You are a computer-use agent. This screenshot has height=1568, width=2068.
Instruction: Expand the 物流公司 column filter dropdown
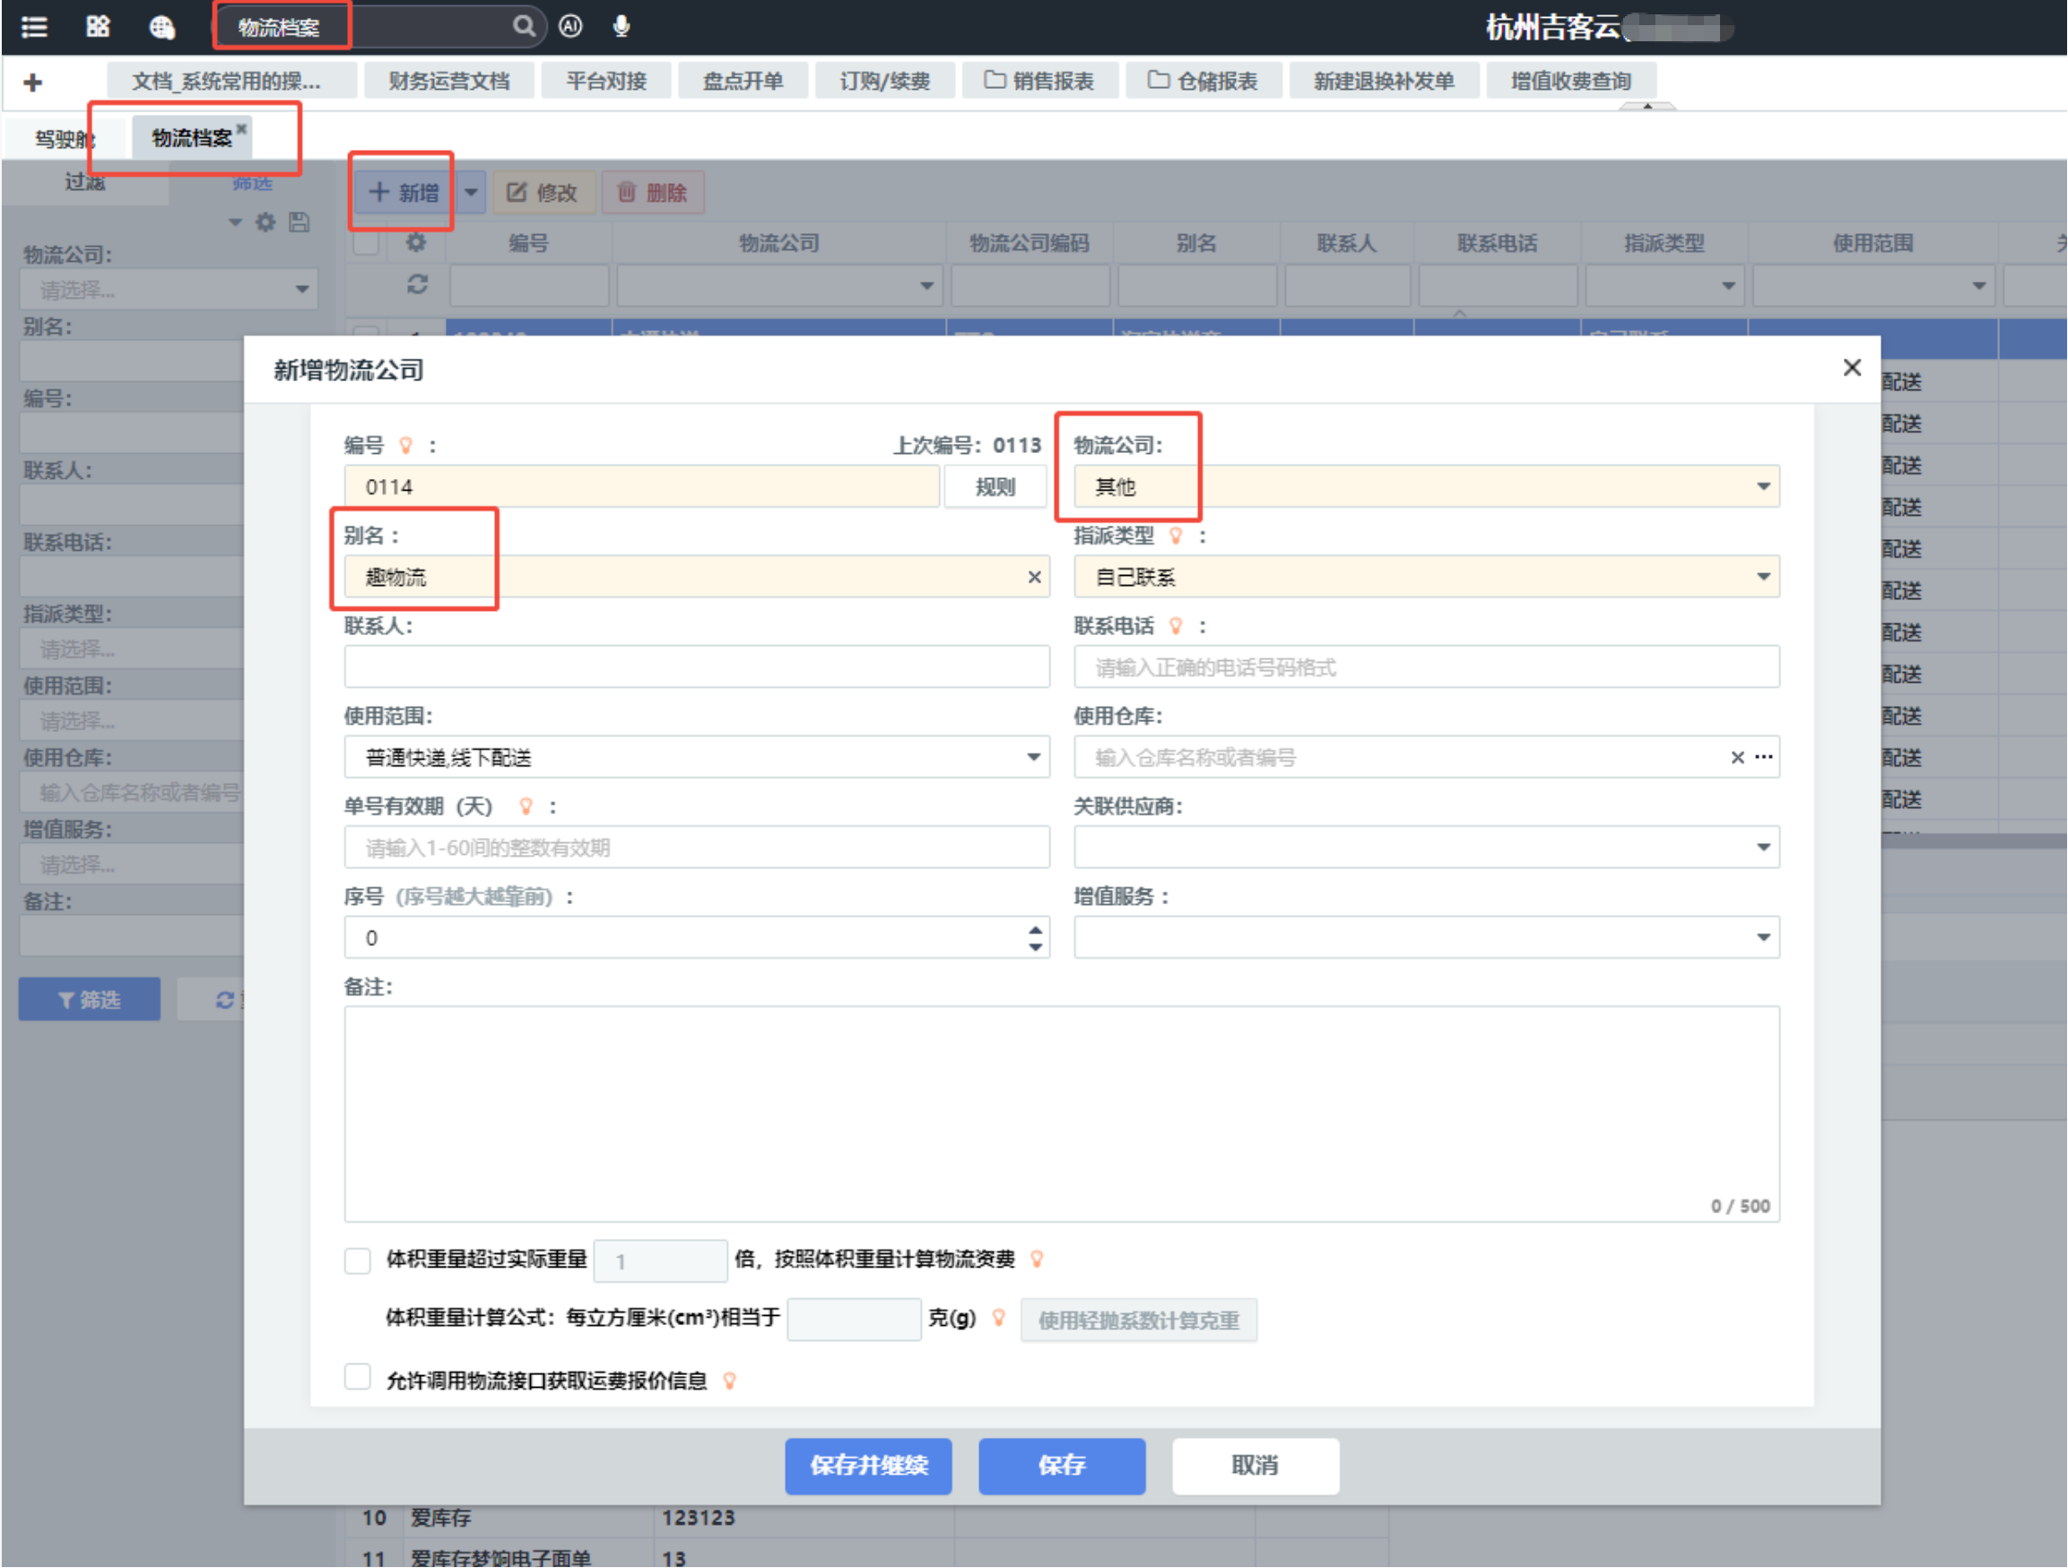926,285
